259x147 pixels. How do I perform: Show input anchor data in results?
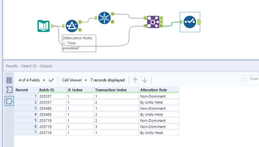coord(9,90)
